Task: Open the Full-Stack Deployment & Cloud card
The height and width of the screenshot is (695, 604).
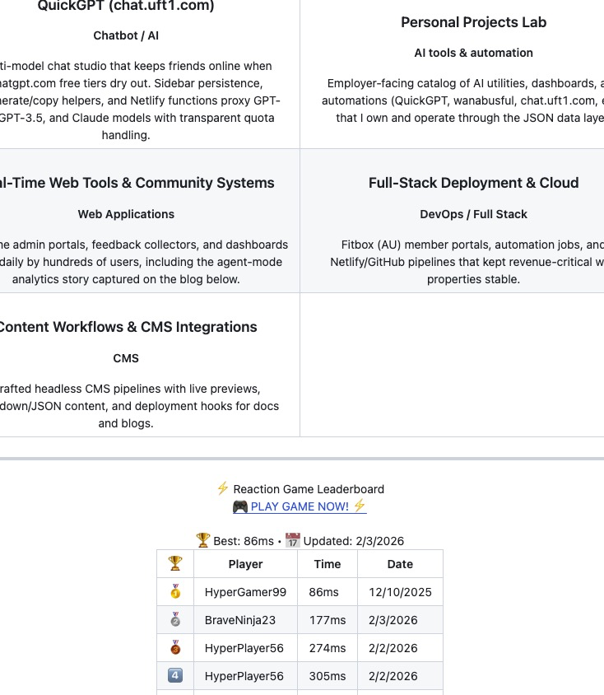Action: tap(473, 183)
